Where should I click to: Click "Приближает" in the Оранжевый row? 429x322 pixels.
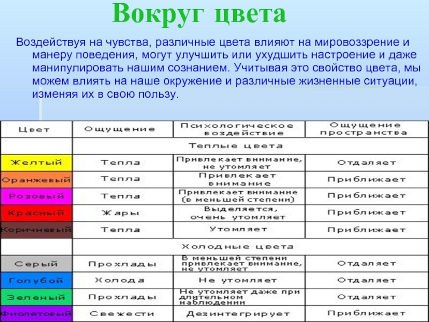click(367, 179)
